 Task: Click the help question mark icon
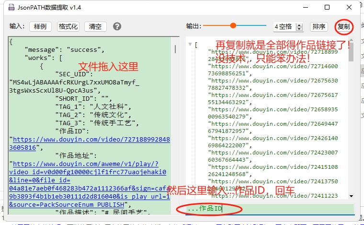pyautogui.click(x=117, y=26)
